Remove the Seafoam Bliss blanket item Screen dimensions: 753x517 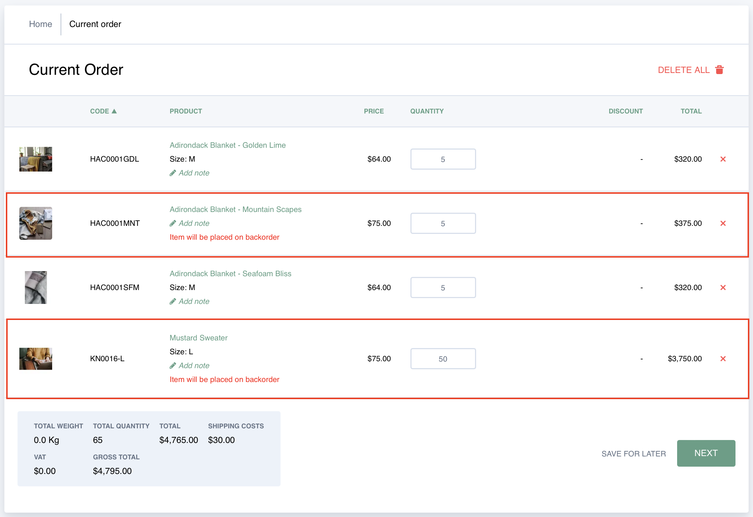pos(723,288)
